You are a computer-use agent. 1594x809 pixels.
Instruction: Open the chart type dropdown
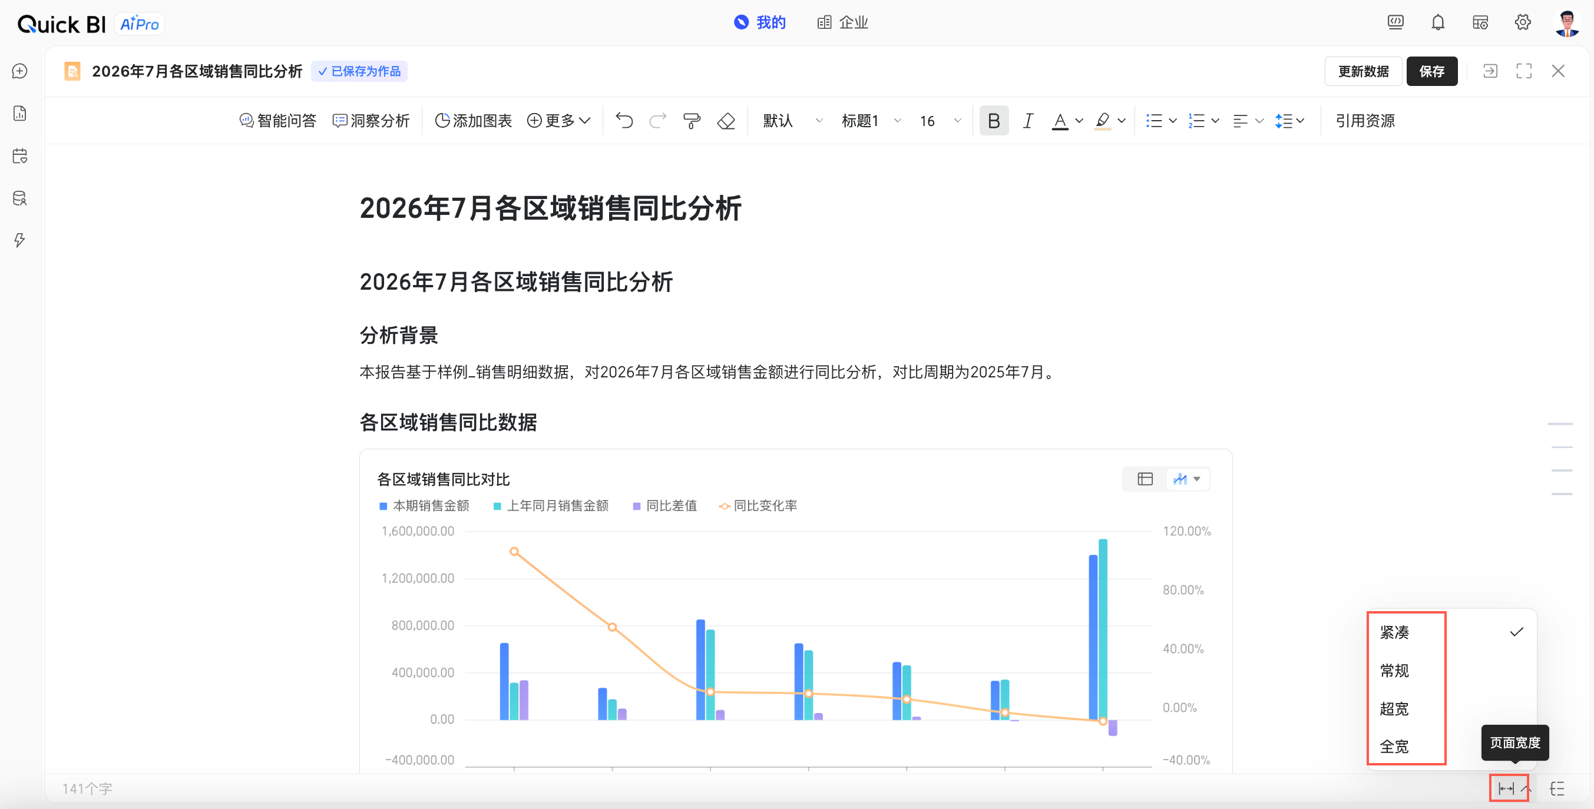click(x=1188, y=479)
